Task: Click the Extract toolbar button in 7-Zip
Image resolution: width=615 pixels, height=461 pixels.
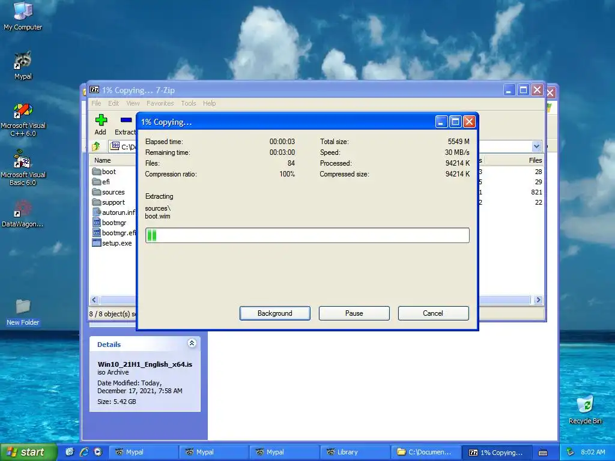Action: [x=125, y=125]
